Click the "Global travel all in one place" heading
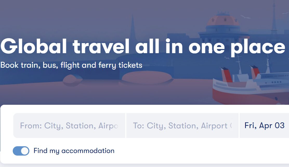 click(143, 47)
